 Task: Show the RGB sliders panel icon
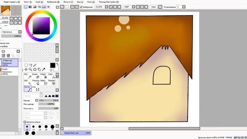click(x=30, y=7)
